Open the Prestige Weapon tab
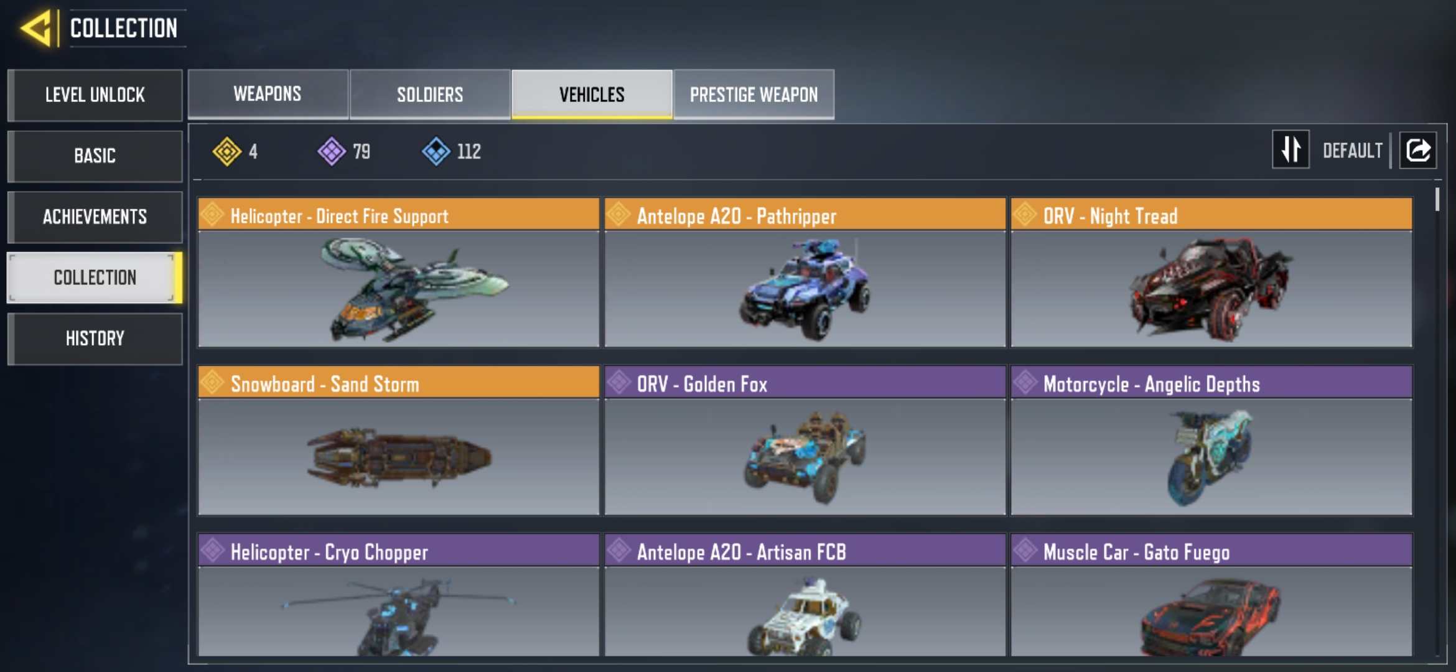The height and width of the screenshot is (672, 1456). [754, 94]
